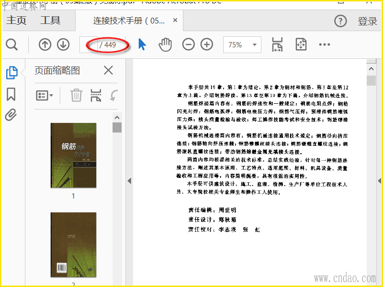Click the 登录 sign-in link

368,21
